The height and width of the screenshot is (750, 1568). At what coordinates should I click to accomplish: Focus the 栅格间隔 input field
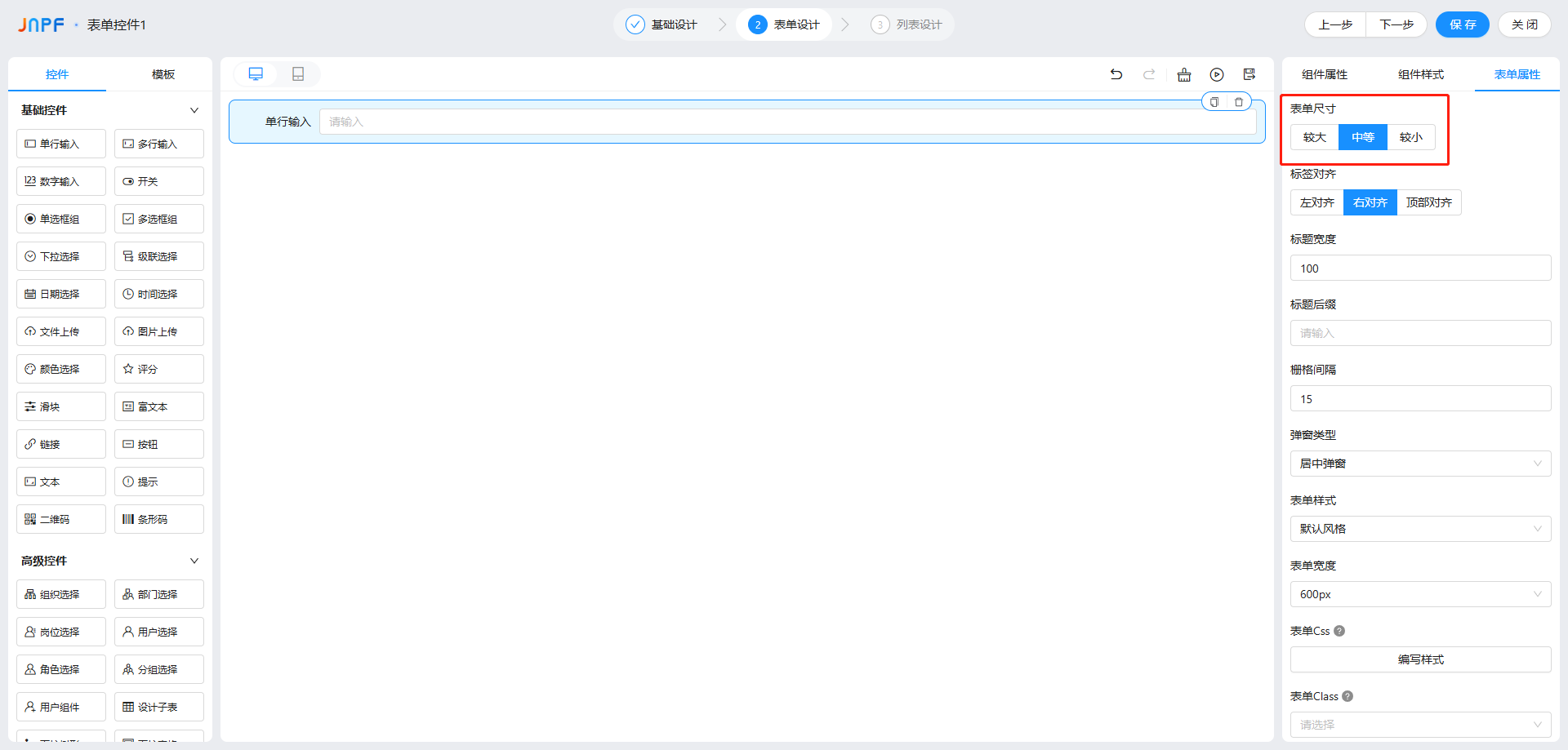(1421, 398)
